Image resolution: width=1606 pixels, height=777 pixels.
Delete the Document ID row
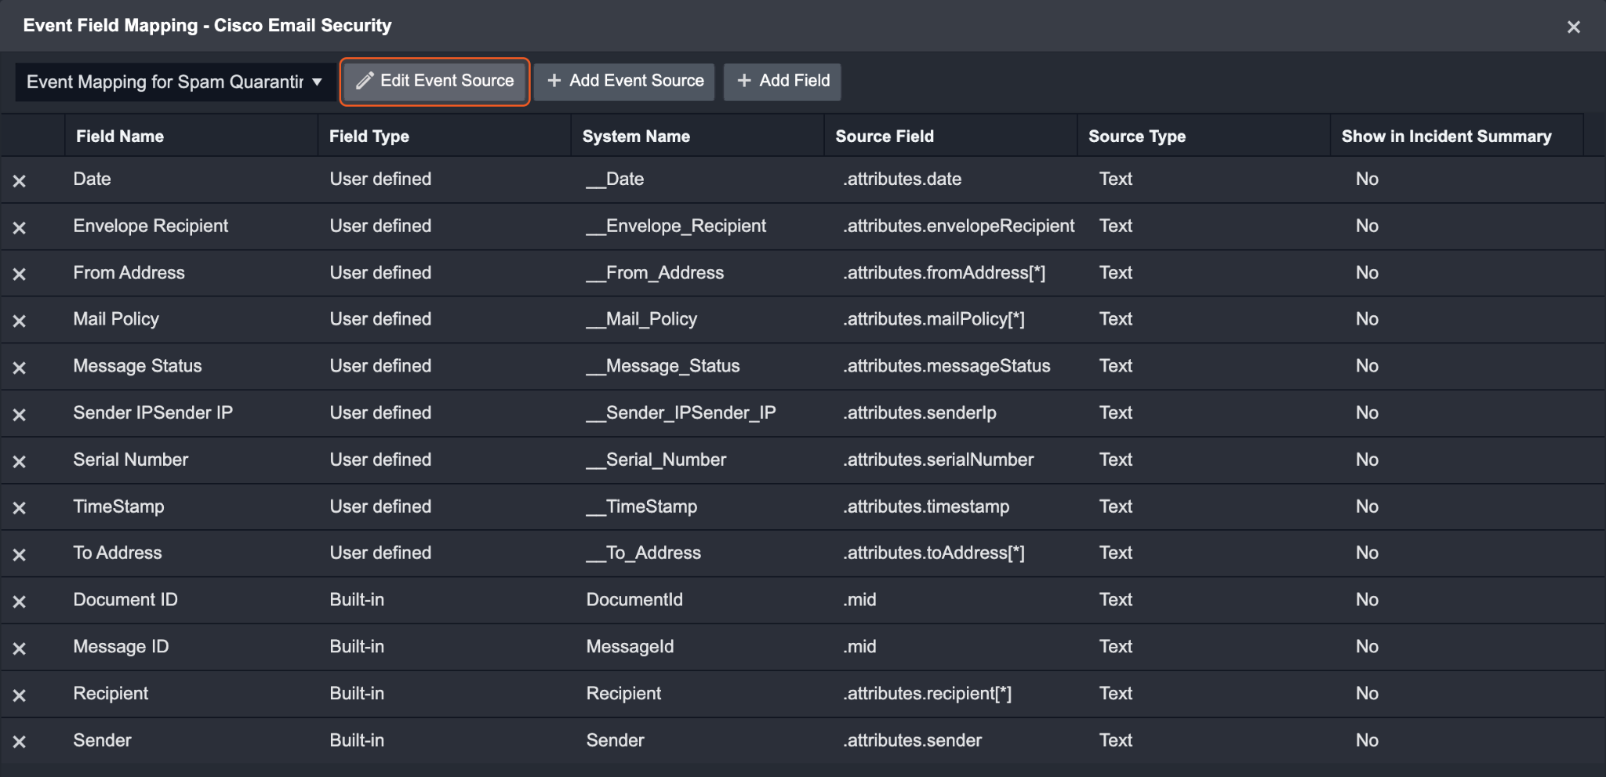(x=20, y=601)
